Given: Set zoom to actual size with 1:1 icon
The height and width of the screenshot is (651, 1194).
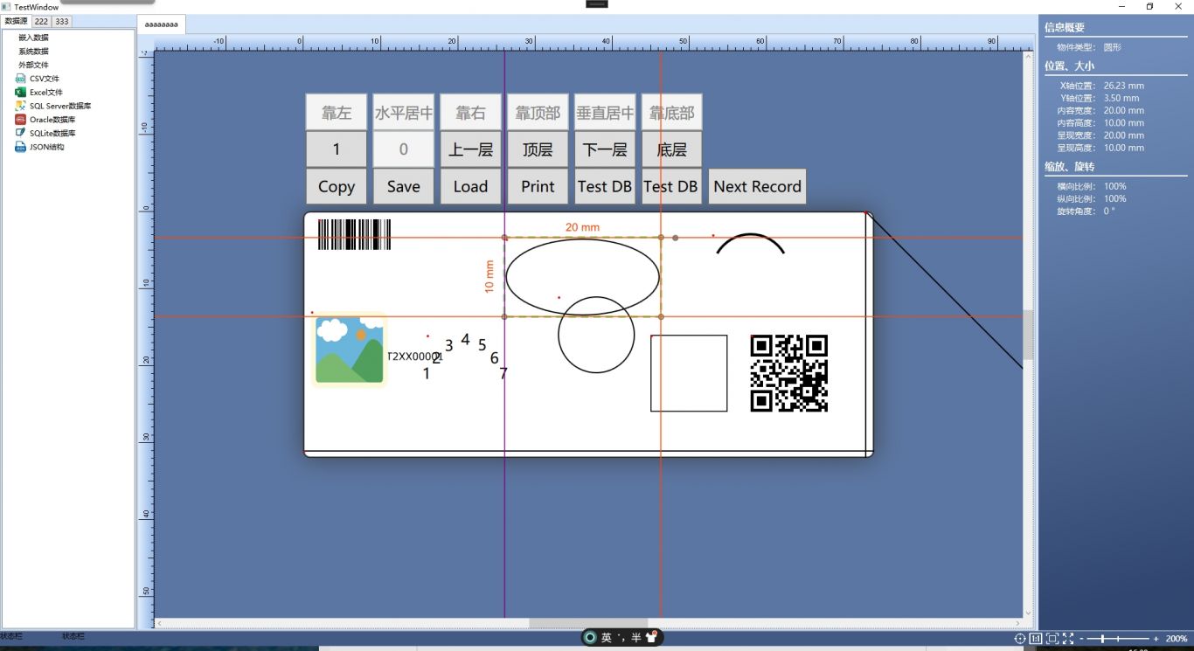Looking at the screenshot, I should (1036, 639).
